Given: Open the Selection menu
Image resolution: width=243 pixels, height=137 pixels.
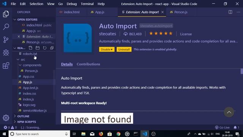Looking at the screenshot, I should point(36,4).
